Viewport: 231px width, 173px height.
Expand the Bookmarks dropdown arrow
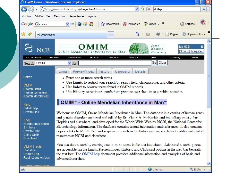(x=120, y=24)
